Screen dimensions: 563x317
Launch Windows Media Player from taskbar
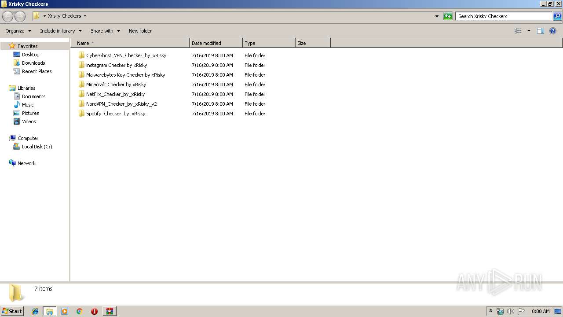point(65,311)
